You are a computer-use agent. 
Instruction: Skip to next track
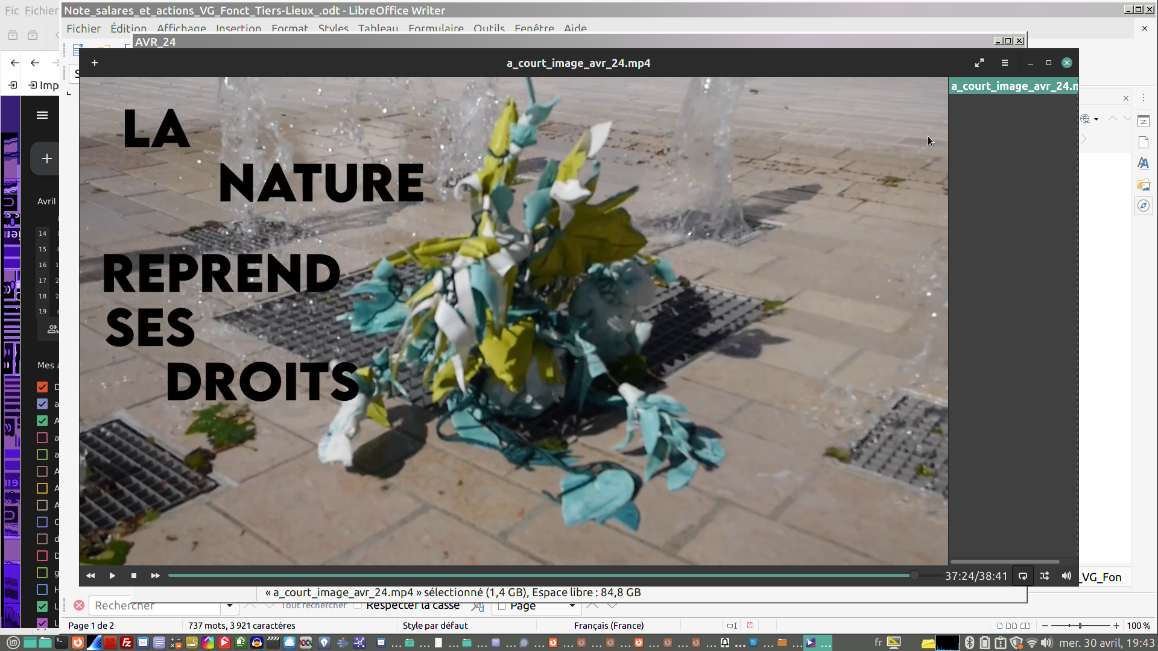[155, 576]
